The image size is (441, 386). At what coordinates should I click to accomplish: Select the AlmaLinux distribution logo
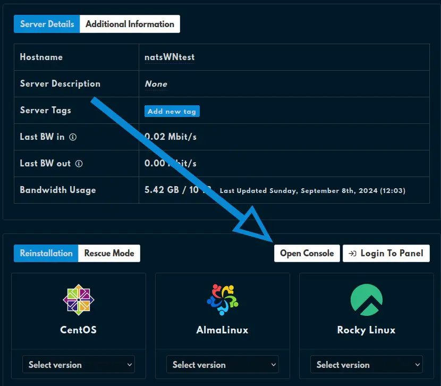click(222, 299)
